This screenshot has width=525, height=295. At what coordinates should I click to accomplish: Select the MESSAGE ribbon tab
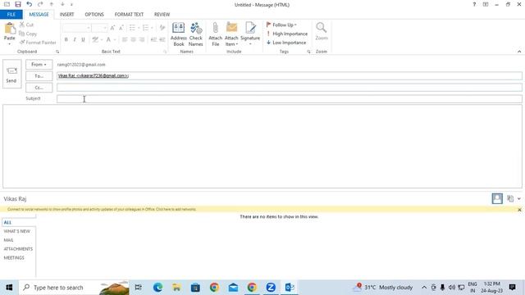tap(39, 15)
